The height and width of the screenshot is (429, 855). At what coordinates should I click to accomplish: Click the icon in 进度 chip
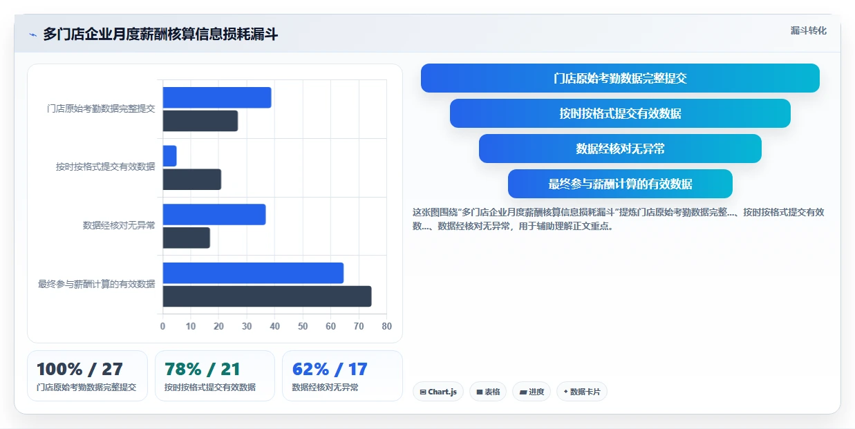(x=523, y=392)
